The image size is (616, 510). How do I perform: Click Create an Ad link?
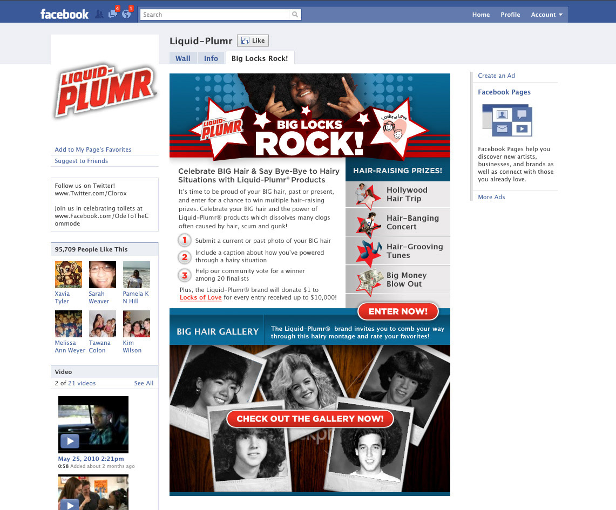click(496, 76)
